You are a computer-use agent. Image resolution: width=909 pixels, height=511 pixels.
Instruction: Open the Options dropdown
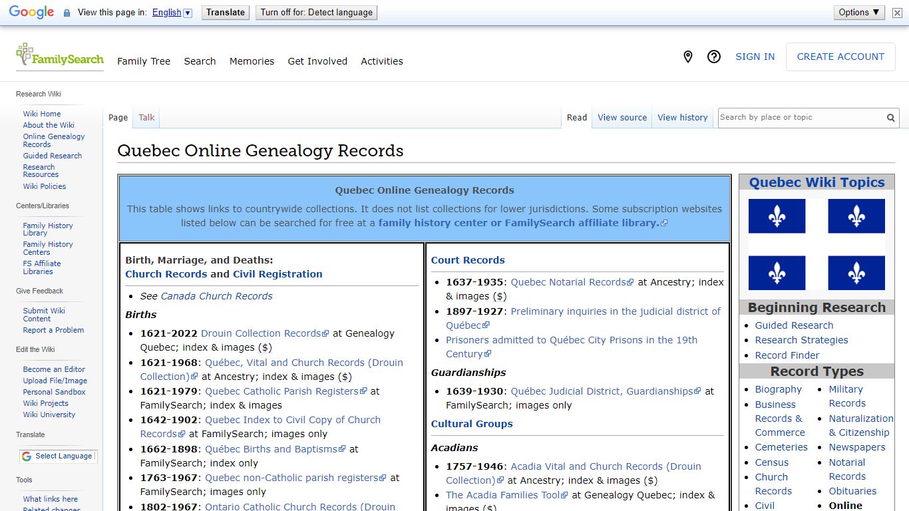coord(859,12)
